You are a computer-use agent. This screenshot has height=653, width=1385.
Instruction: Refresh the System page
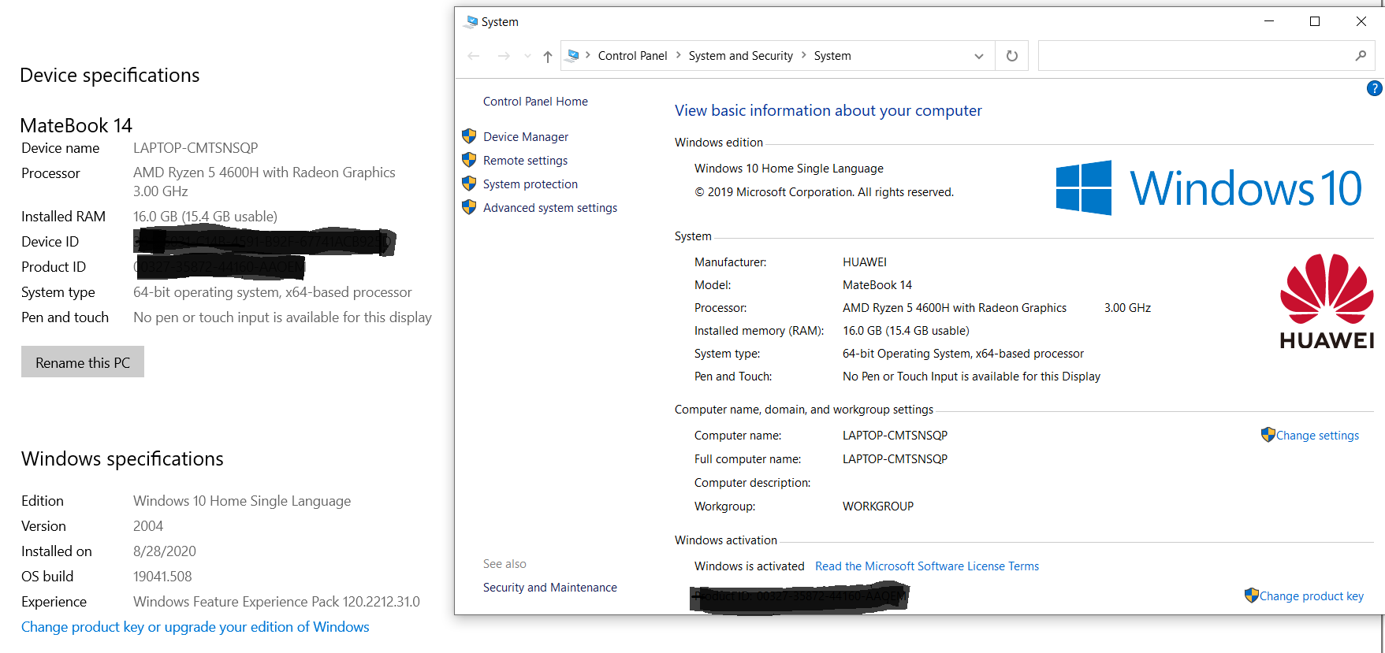point(1012,56)
